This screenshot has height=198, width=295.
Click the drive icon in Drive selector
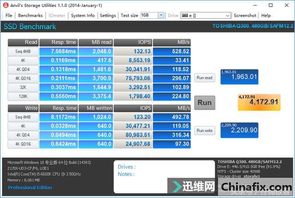click(184, 15)
